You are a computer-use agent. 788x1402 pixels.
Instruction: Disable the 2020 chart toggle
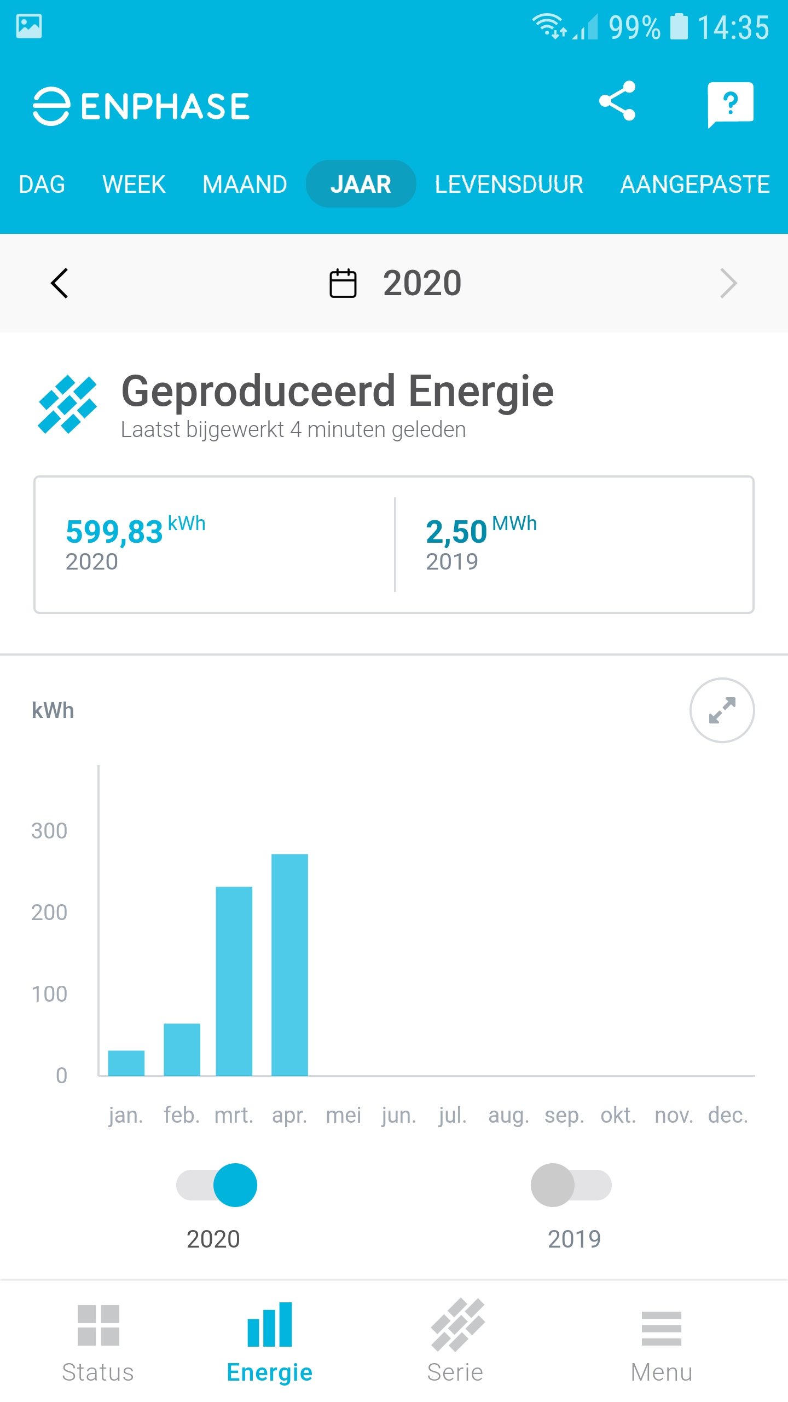(x=217, y=1185)
